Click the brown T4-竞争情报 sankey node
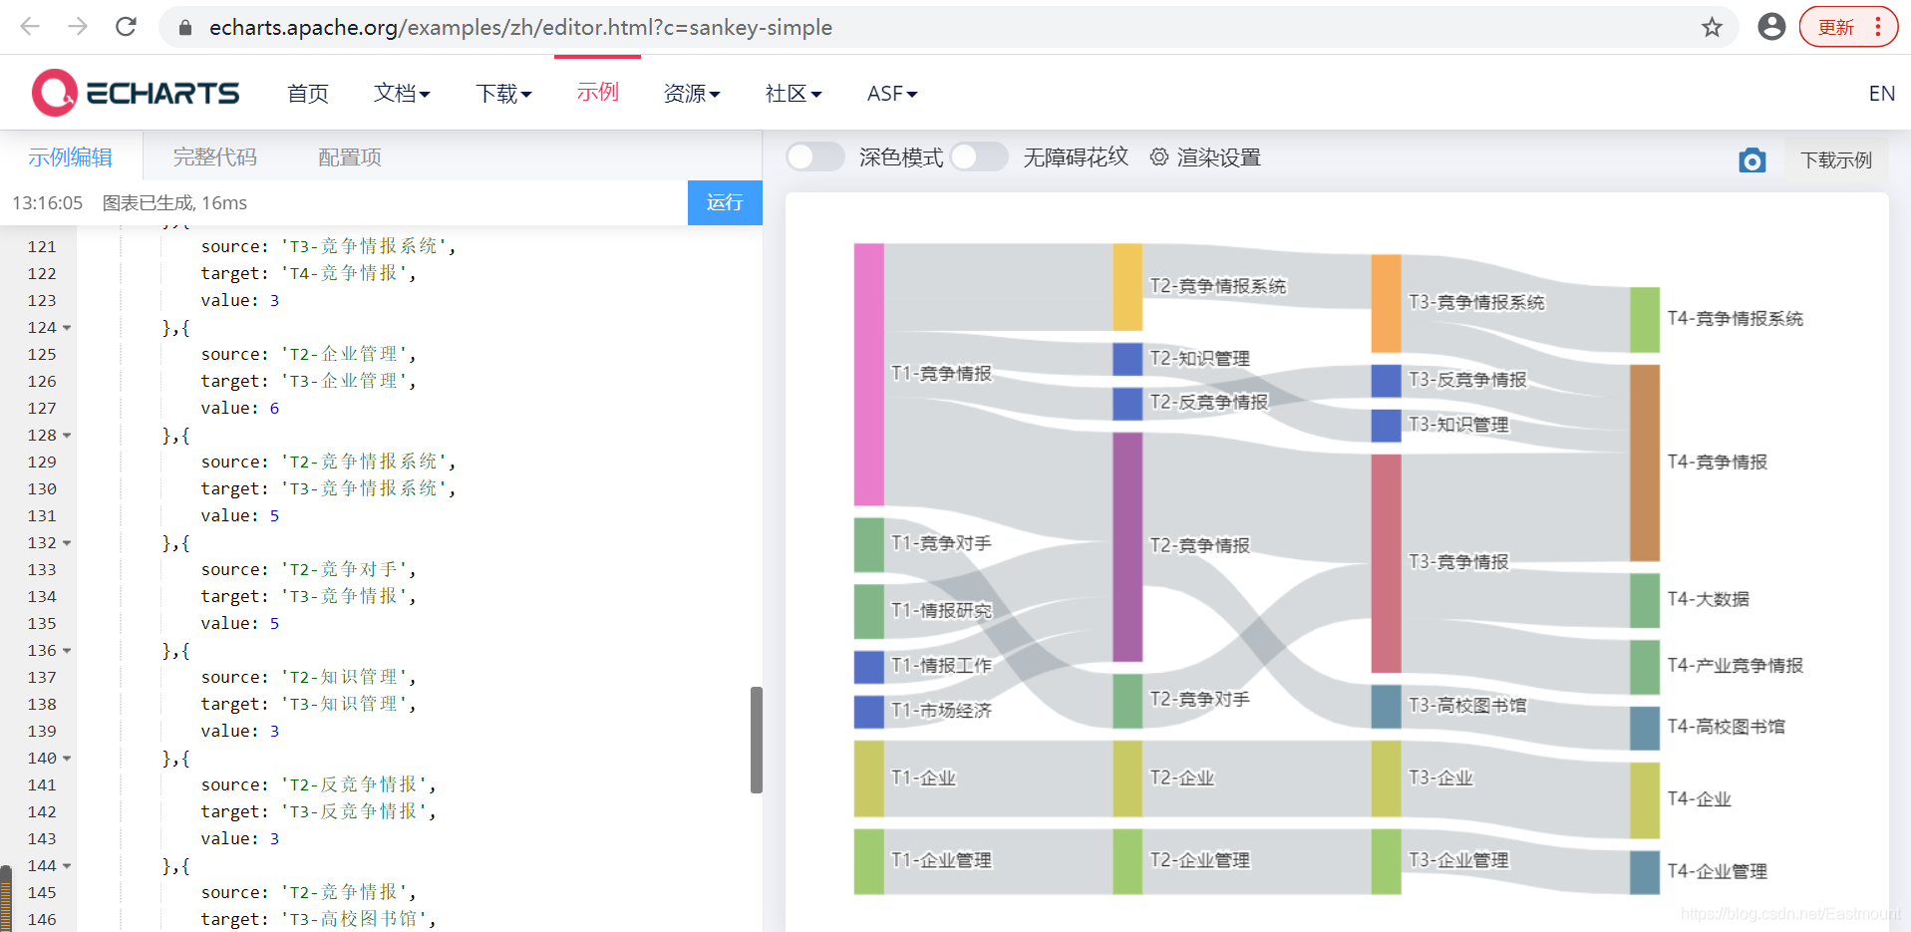This screenshot has width=1911, height=932. [1645, 463]
